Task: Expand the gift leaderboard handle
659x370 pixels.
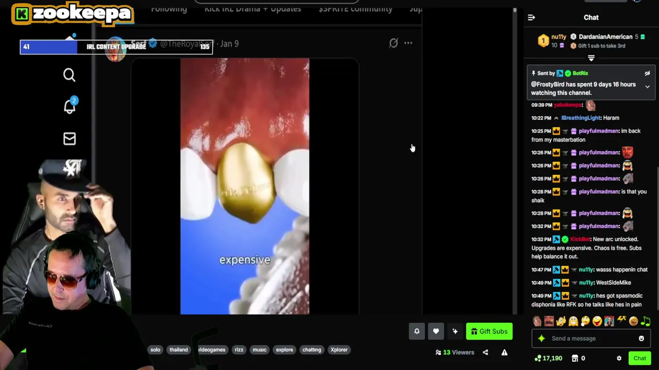Action: [x=591, y=58]
